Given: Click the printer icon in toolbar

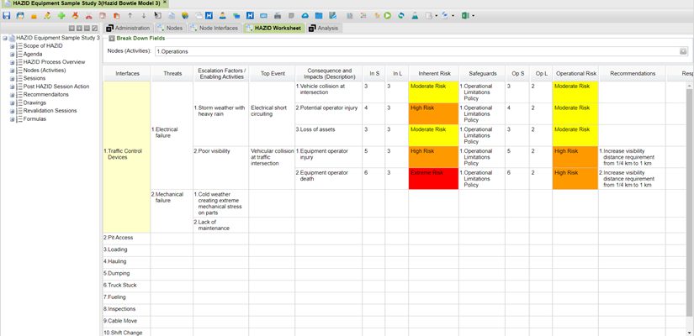Looking at the screenshot, I should (x=278, y=16).
